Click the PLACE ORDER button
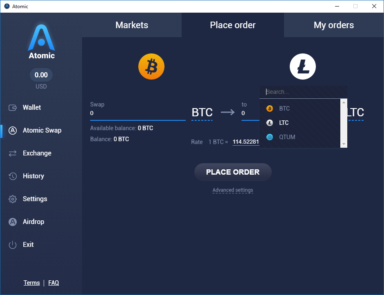The width and height of the screenshot is (384, 295). (x=233, y=172)
